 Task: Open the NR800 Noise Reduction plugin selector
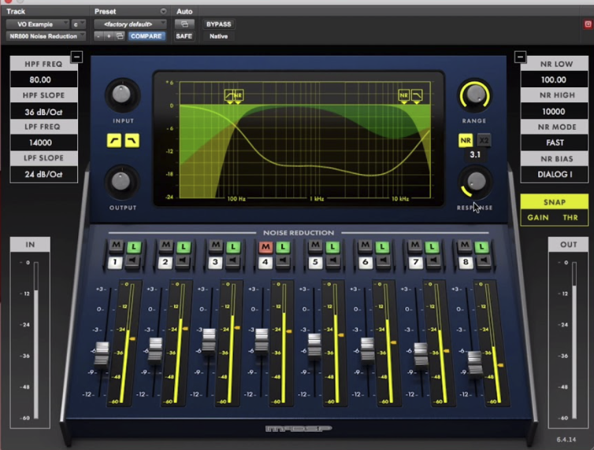pyautogui.click(x=46, y=36)
